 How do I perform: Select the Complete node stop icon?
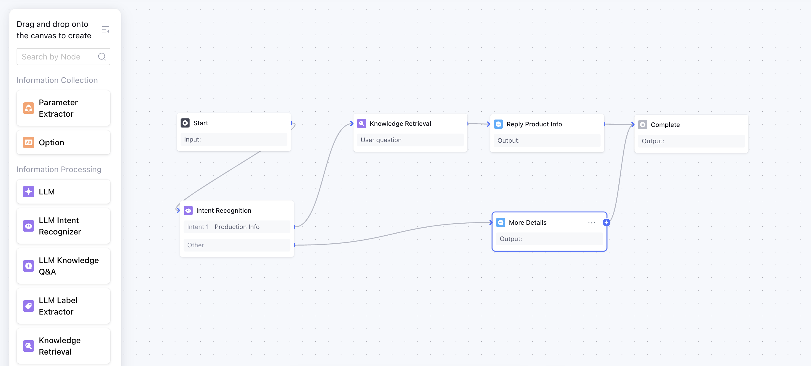pyautogui.click(x=642, y=125)
